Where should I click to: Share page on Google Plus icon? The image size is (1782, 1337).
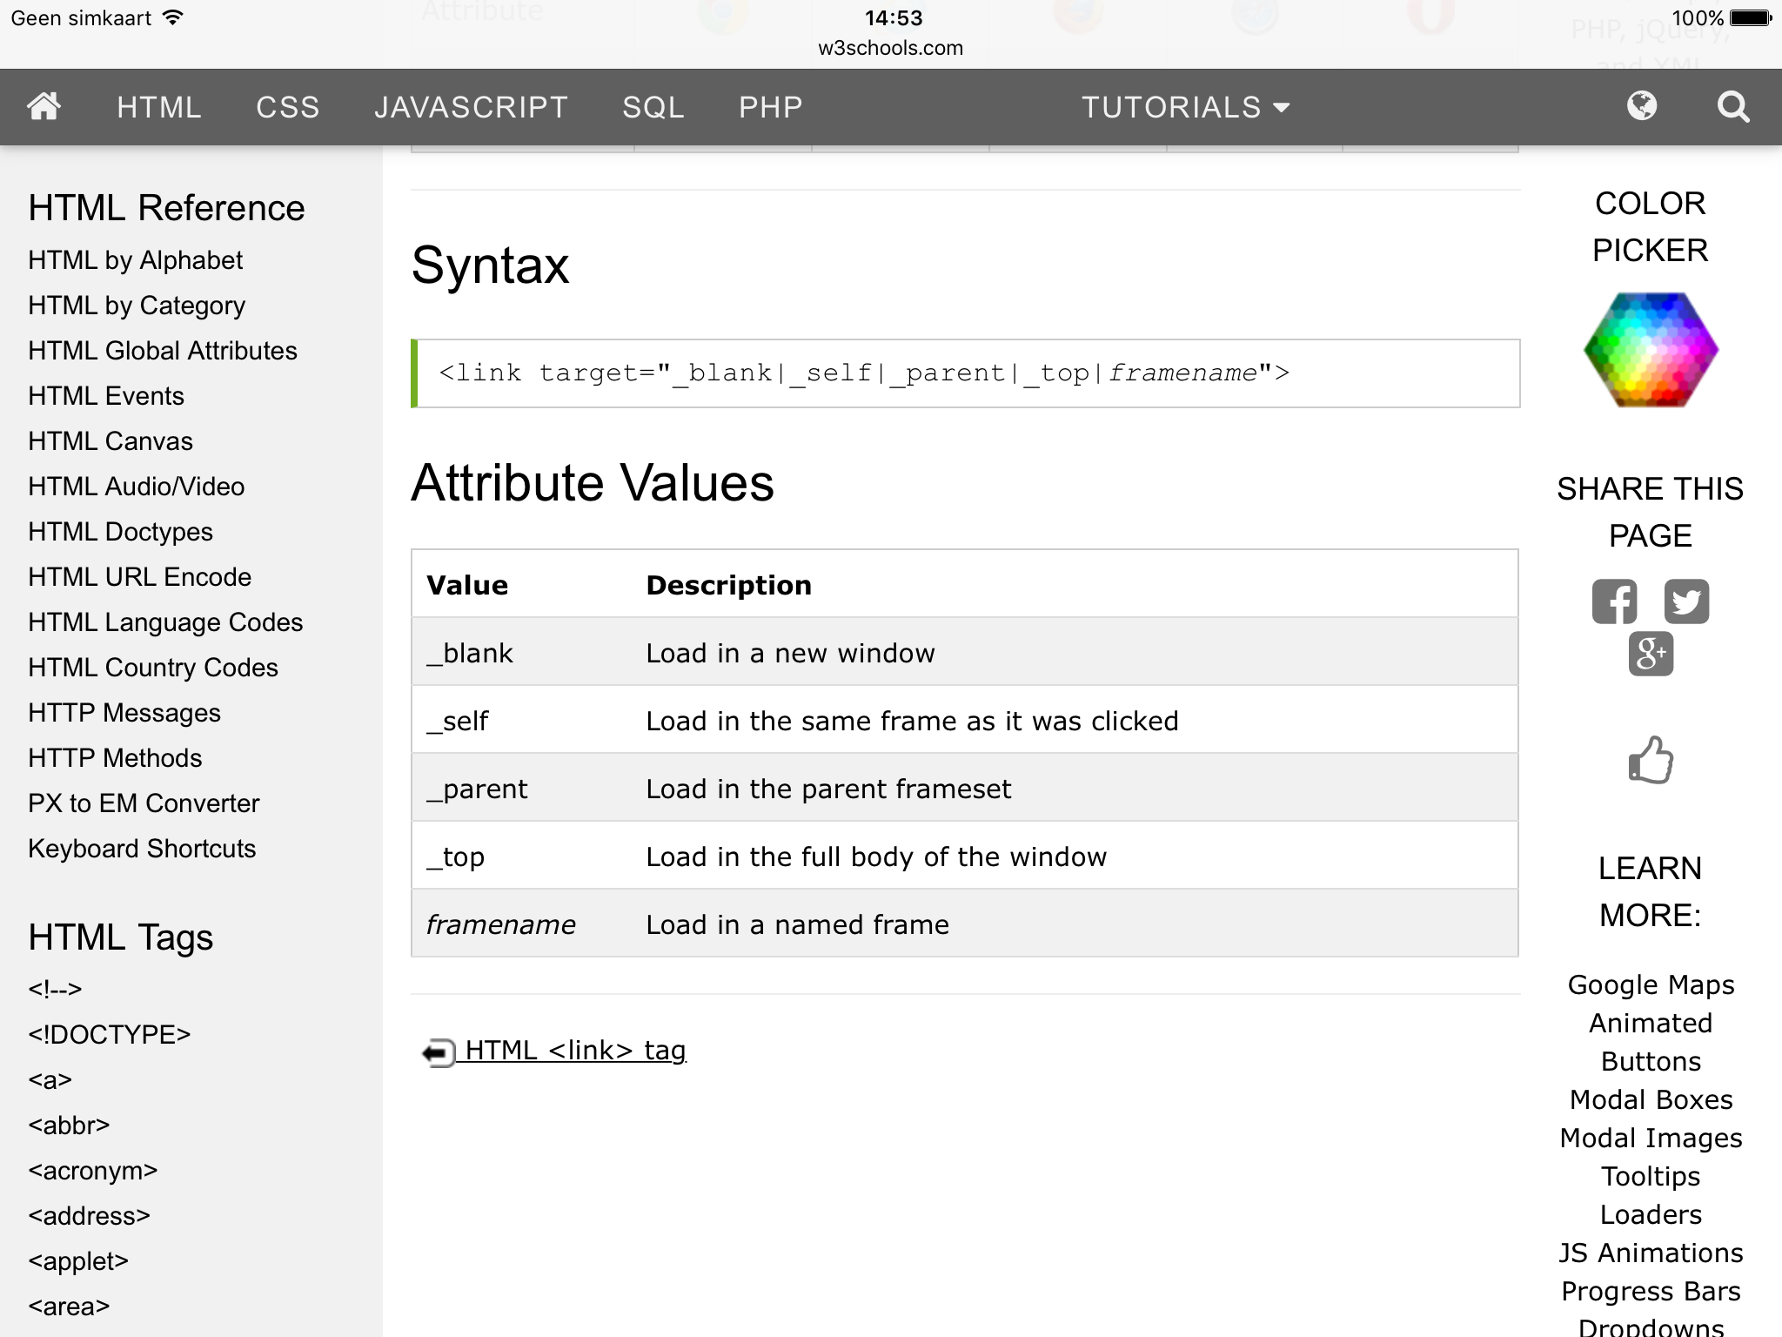click(1651, 654)
